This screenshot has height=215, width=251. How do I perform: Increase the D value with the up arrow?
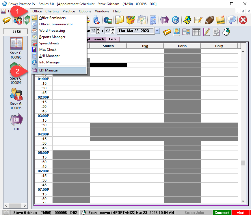coord(113,29)
